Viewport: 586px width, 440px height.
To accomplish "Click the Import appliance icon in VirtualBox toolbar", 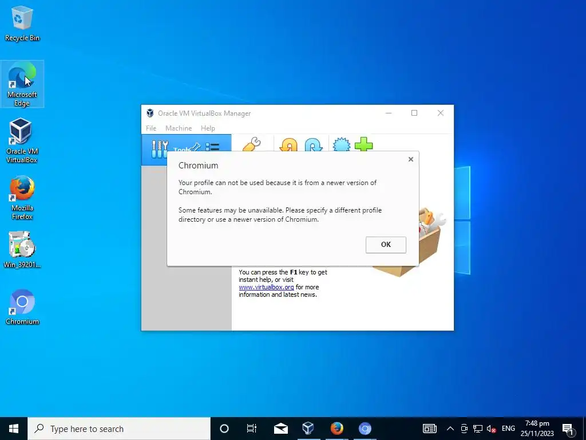I will coord(288,145).
